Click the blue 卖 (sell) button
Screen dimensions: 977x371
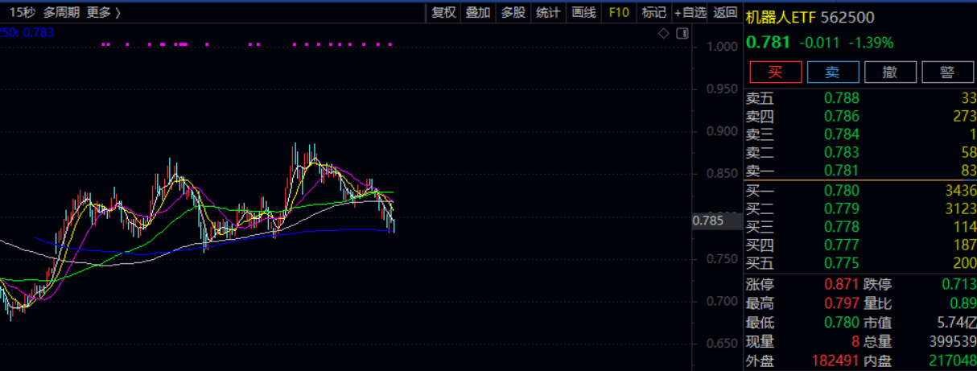(833, 72)
